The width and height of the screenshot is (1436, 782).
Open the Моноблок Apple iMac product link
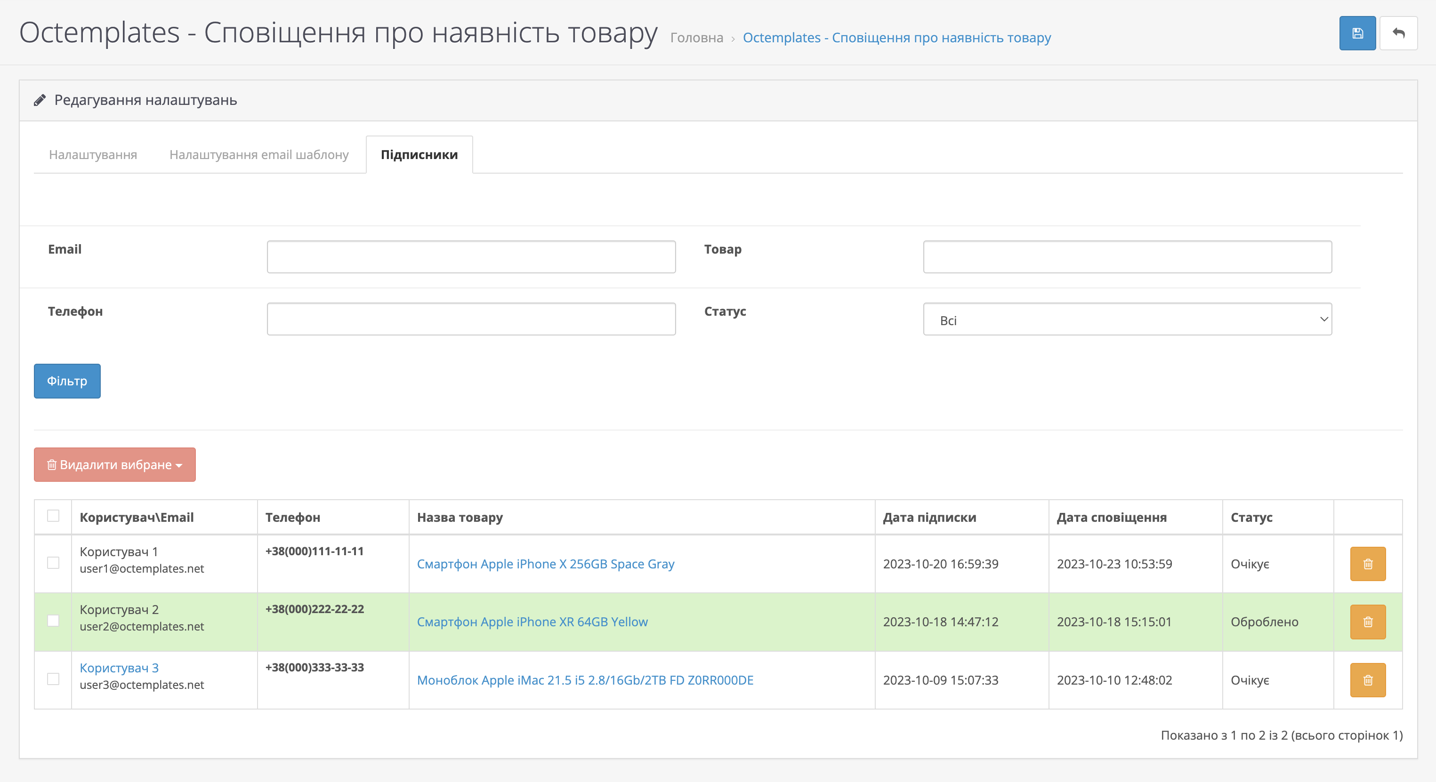585,680
